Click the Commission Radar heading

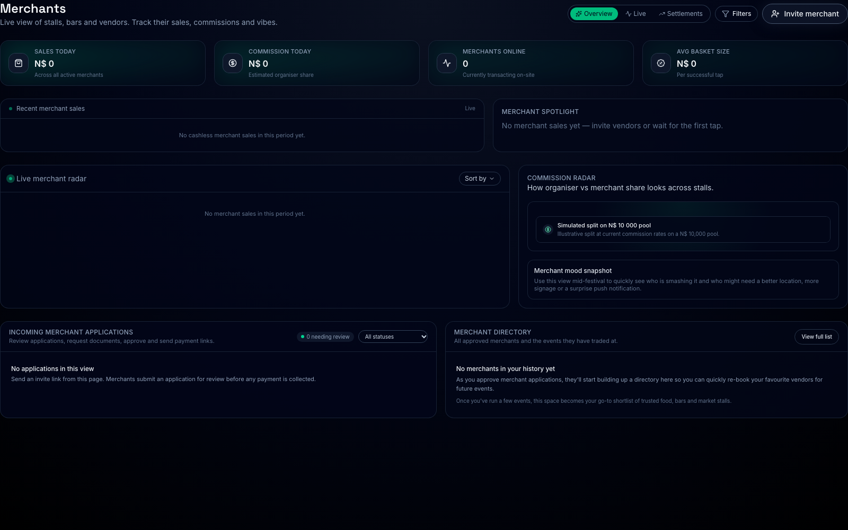[561, 178]
